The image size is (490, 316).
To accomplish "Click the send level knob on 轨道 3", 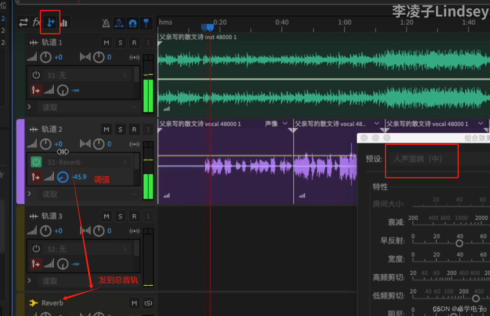I will [x=63, y=264].
